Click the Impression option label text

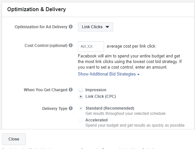coord(96,90)
